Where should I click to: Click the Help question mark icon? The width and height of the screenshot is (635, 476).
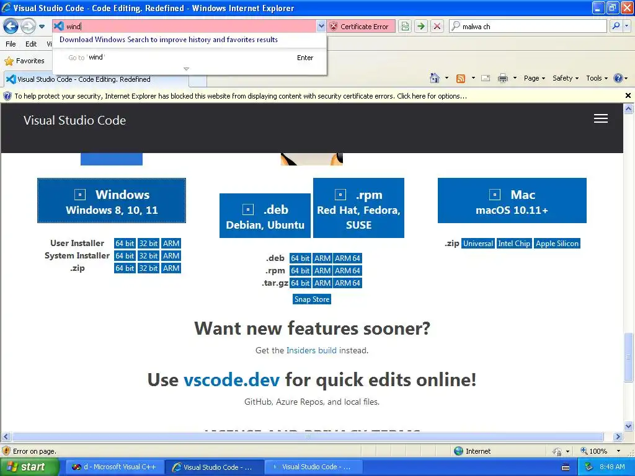tap(618, 78)
